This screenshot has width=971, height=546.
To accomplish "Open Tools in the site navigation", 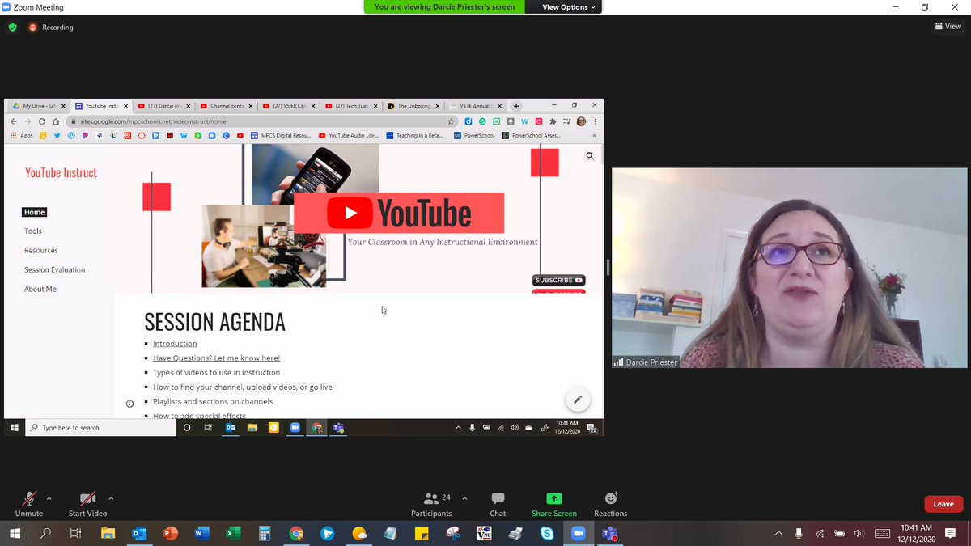I will click(x=33, y=231).
